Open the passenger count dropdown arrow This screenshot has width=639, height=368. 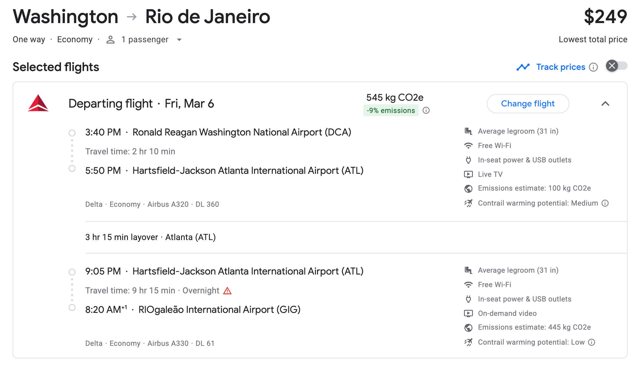179,40
